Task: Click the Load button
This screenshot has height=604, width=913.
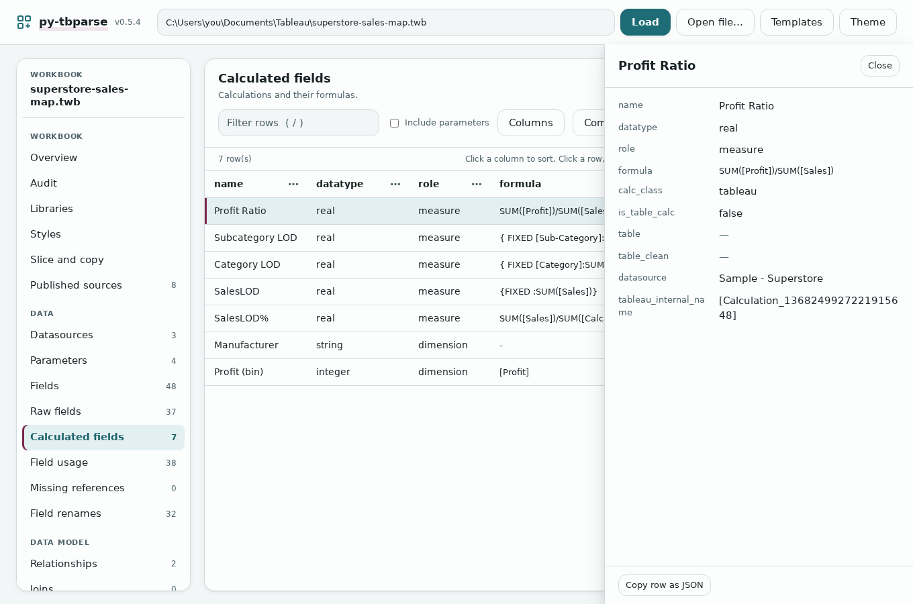Action: click(x=645, y=22)
